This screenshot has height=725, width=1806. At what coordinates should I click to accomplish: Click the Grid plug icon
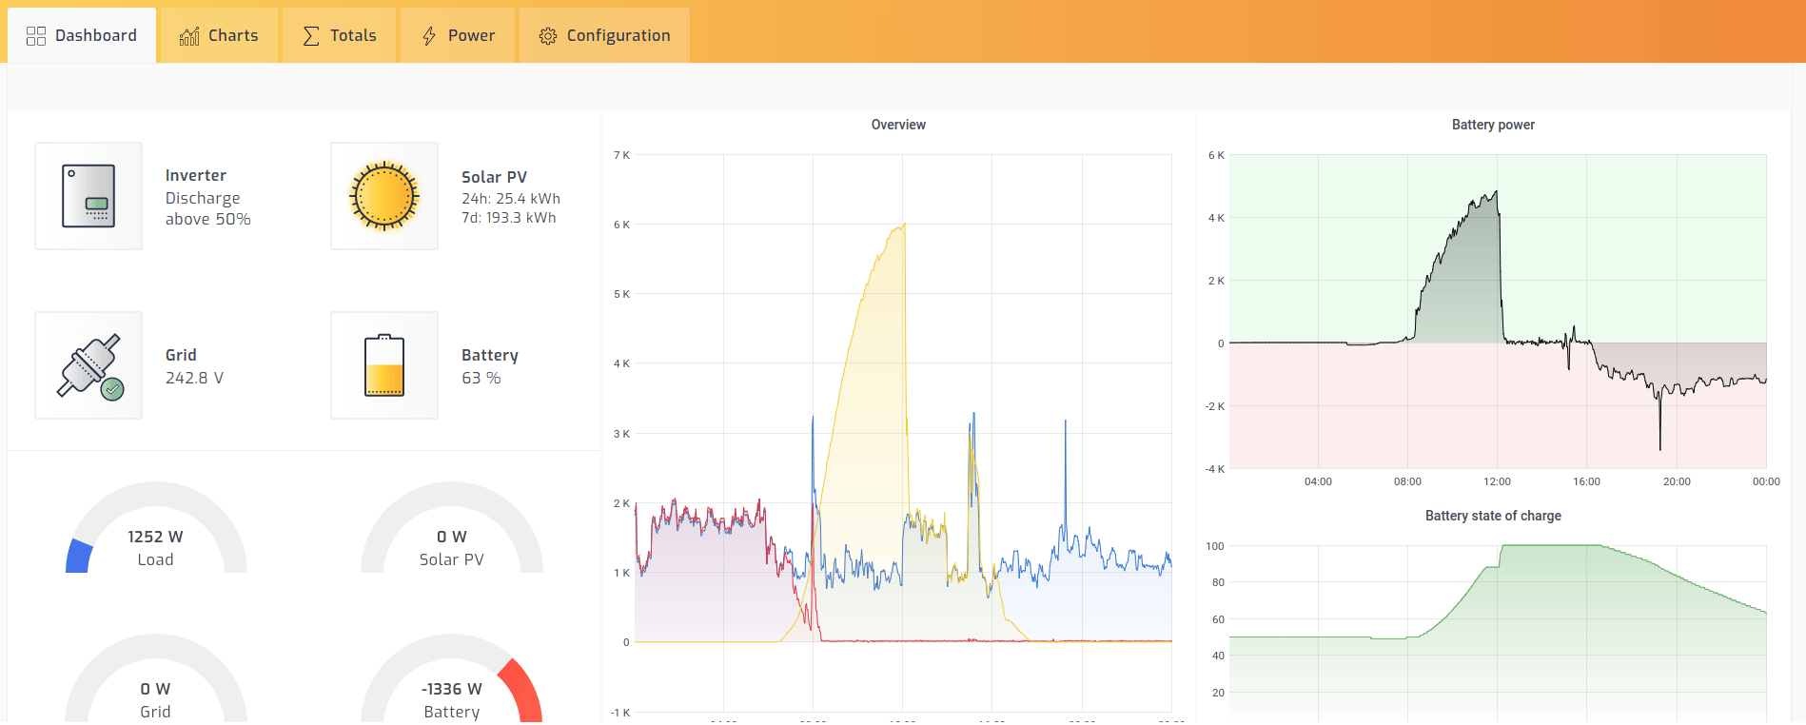[x=88, y=365]
